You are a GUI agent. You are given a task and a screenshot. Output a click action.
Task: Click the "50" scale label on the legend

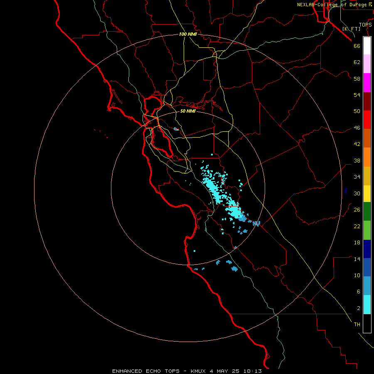[x=357, y=111]
